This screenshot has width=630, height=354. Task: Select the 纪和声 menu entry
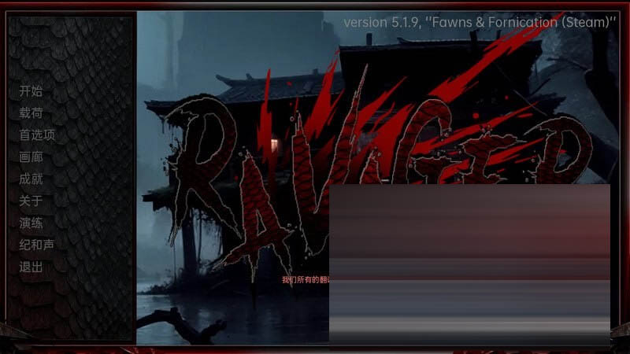coord(37,245)
